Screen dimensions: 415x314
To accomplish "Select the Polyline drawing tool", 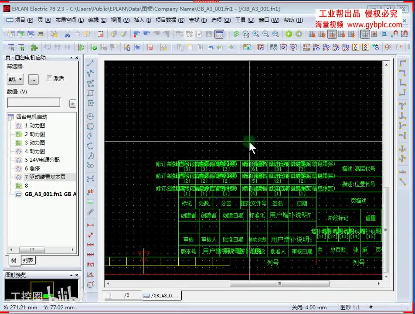I will coord(90,73).
